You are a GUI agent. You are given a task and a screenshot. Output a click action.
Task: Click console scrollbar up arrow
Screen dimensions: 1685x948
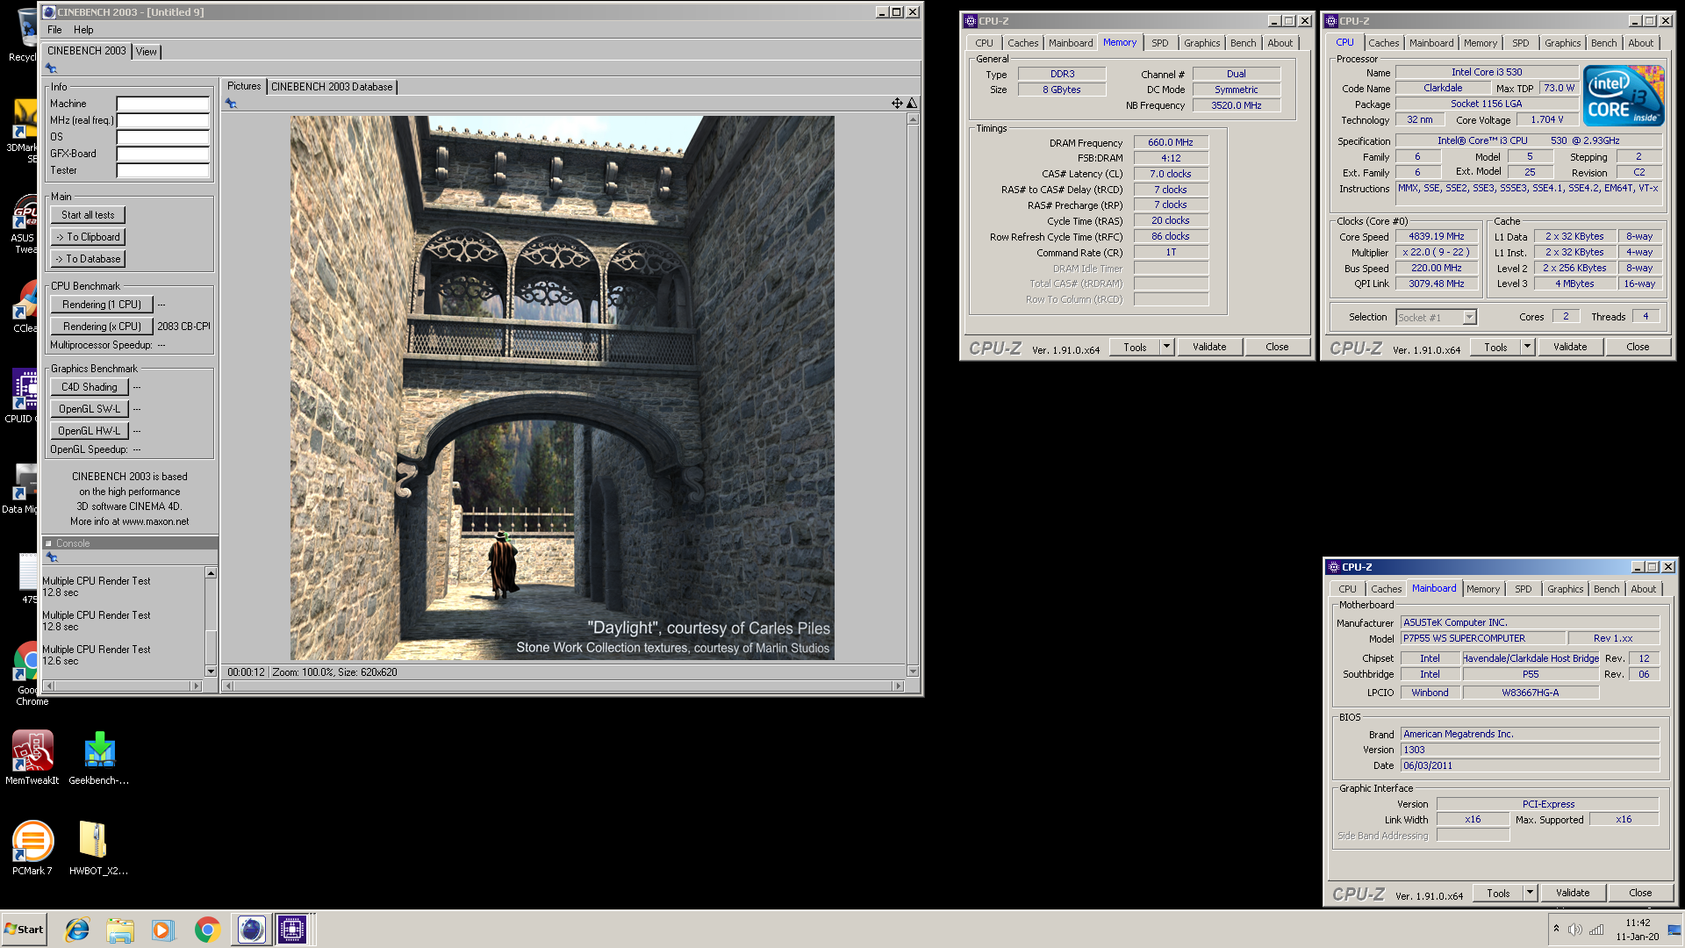tap(211, 573)
